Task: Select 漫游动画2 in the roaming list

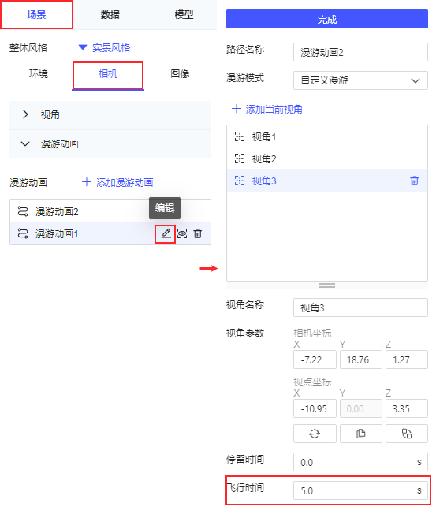Action: [110, 211]
